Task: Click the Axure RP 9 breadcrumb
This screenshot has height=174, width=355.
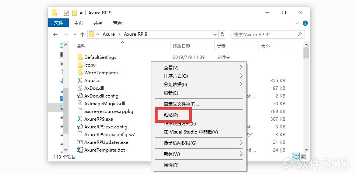Action: pos(136,34)
